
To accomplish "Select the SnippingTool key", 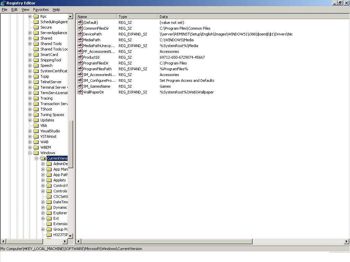I will point(51,60).
